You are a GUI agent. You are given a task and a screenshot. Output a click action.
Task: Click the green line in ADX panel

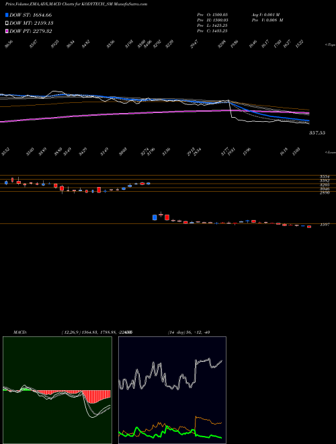(x=170, y=433)
